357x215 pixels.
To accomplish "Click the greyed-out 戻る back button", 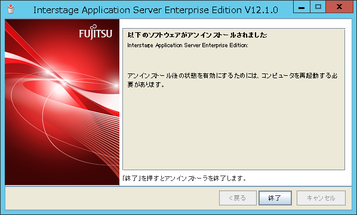I will tap(238, 198).
